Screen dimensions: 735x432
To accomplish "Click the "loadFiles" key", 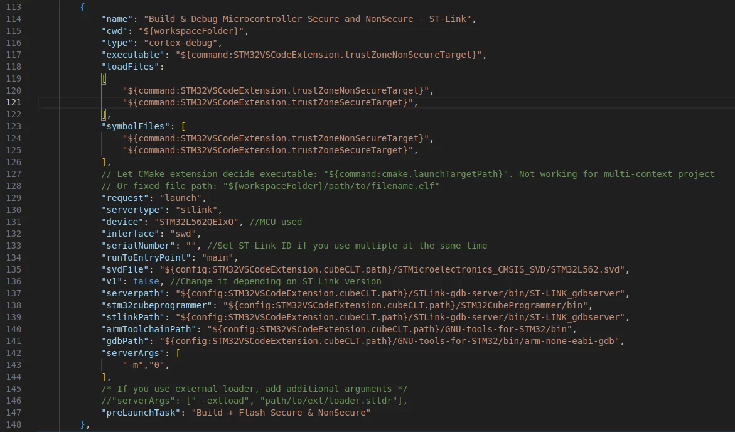I will (131, 67).
